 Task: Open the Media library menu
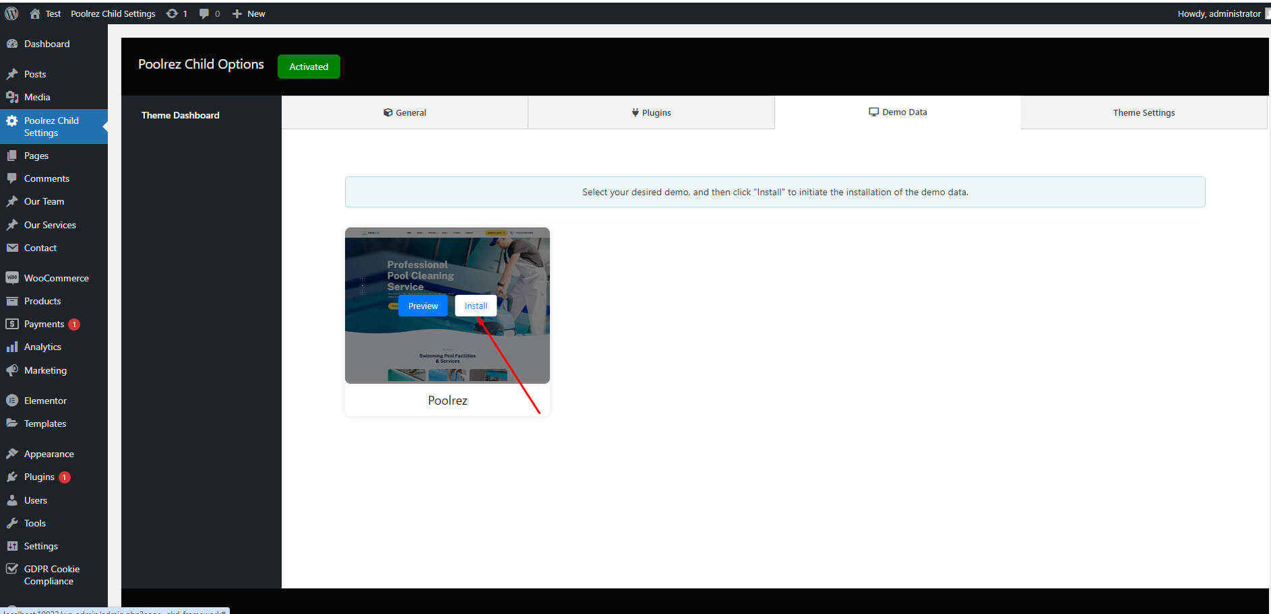click(37, 97)
